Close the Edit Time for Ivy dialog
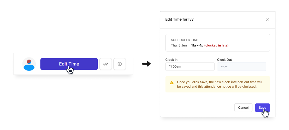This screenshot has height=130, width=289. (267, 20)
